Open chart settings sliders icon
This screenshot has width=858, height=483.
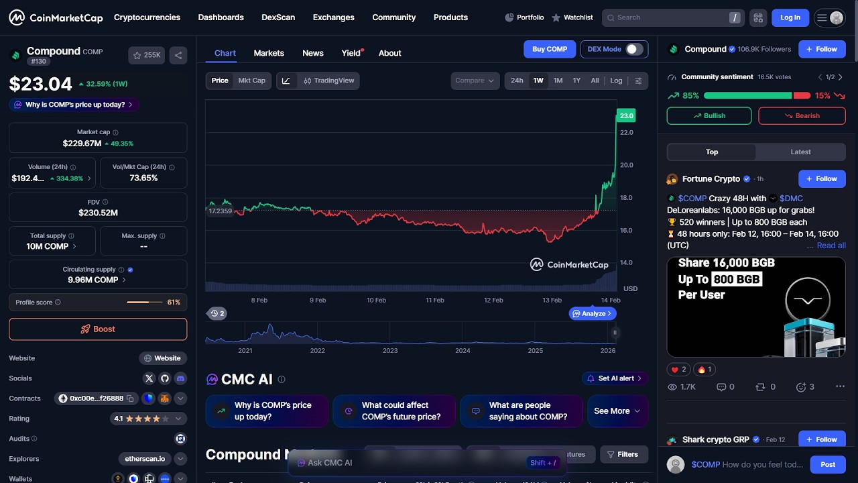point(638,80)
